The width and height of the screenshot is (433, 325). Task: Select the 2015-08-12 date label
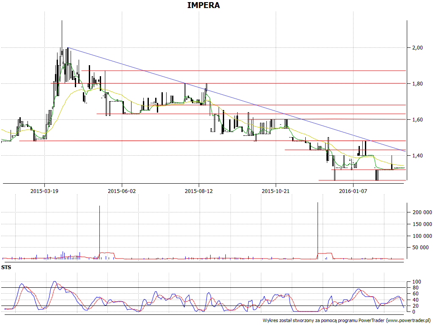coord(199,191)
